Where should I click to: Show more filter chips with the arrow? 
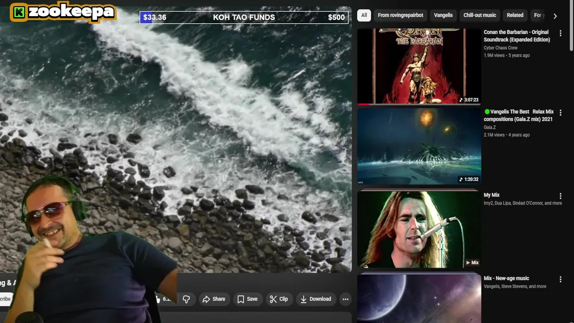click(x=555, y=16)
